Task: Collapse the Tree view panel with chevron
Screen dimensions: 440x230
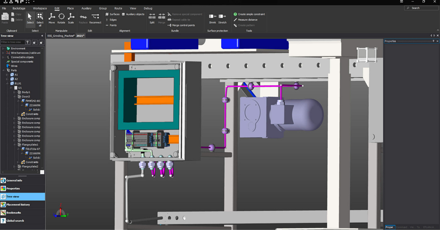Action: point(42,36)
